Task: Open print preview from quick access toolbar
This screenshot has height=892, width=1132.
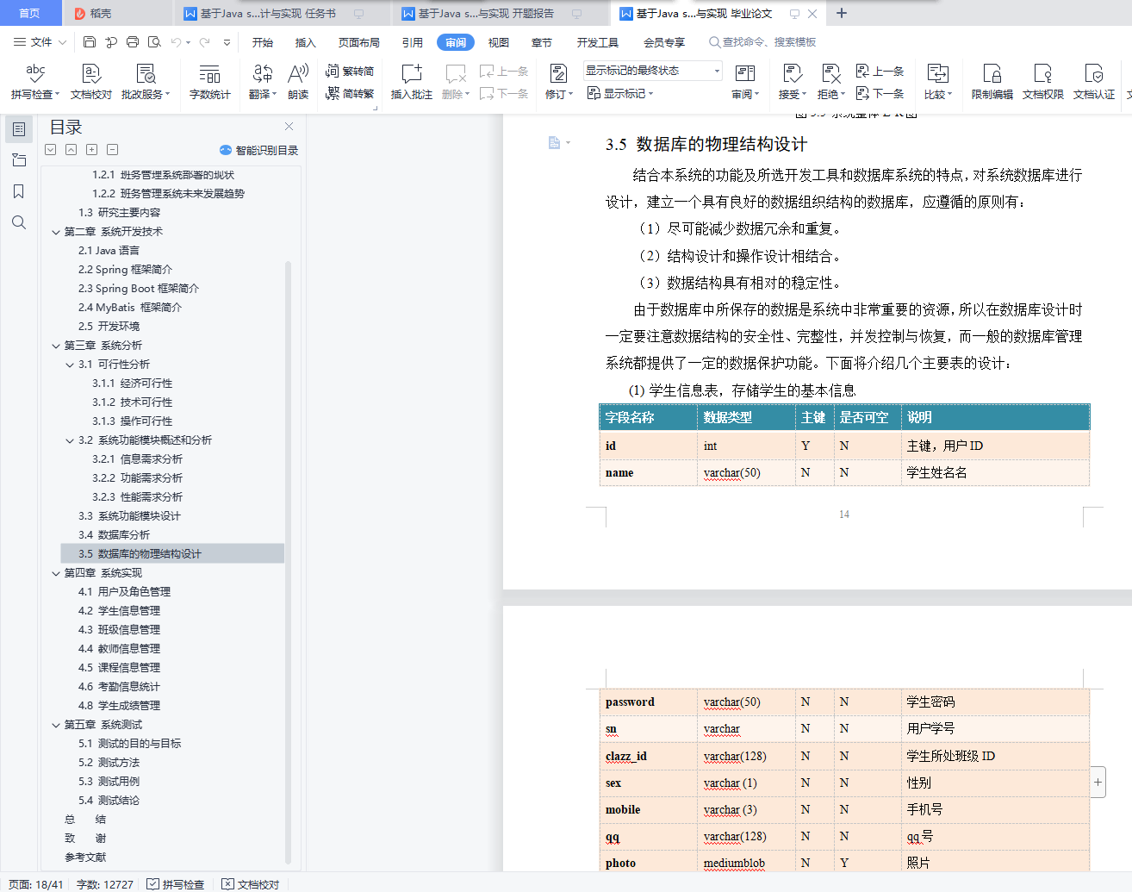Action: 154,41
